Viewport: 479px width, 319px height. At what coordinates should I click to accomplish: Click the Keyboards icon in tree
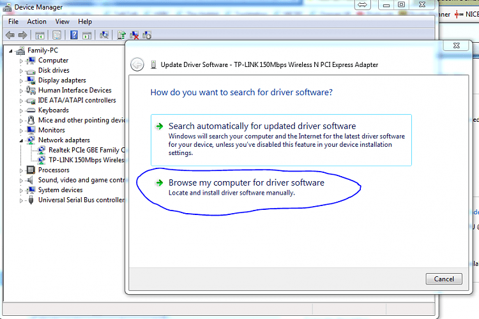[x=31, y=110]
